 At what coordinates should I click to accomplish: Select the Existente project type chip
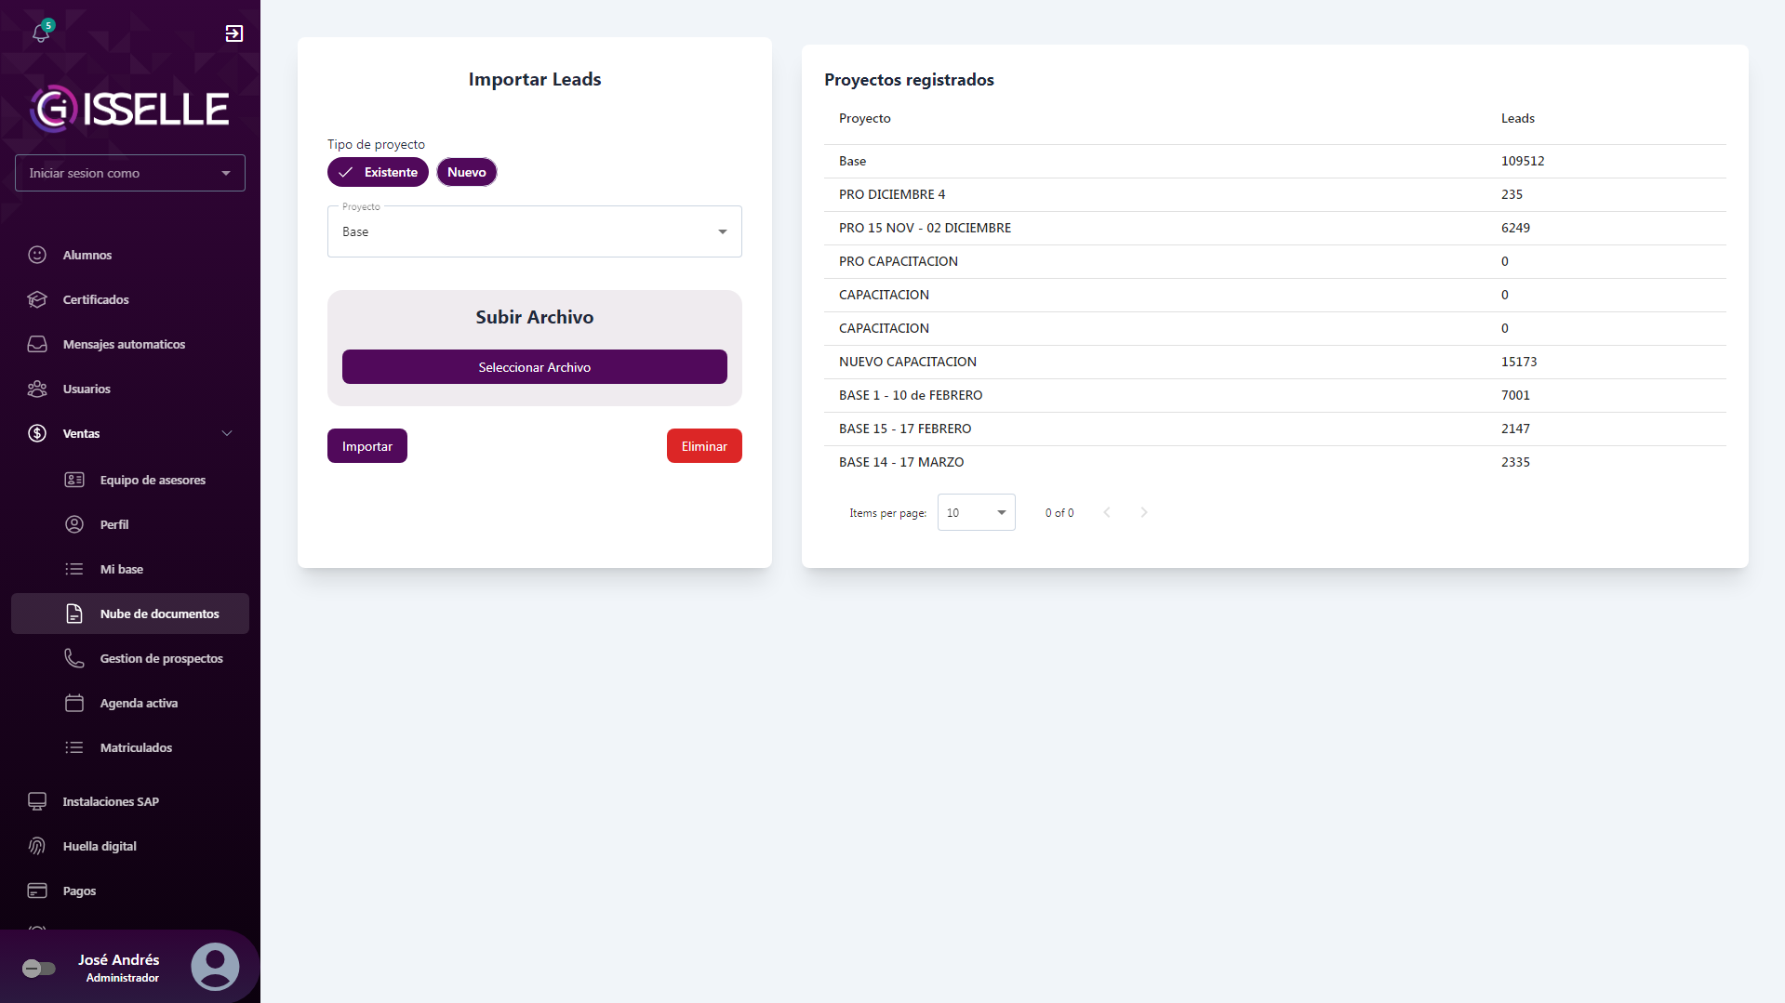click(378, 172)
